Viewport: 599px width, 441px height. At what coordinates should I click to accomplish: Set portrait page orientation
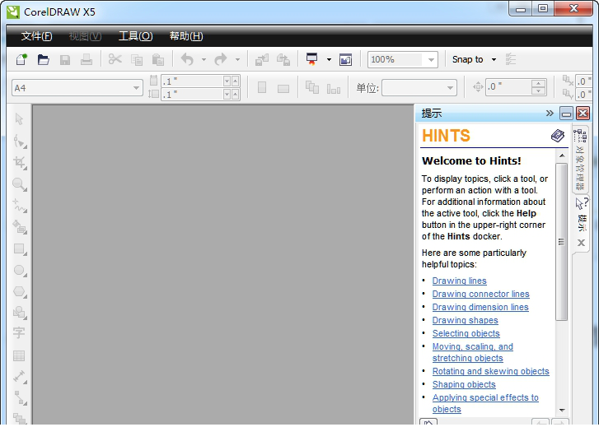coord(262,88)
